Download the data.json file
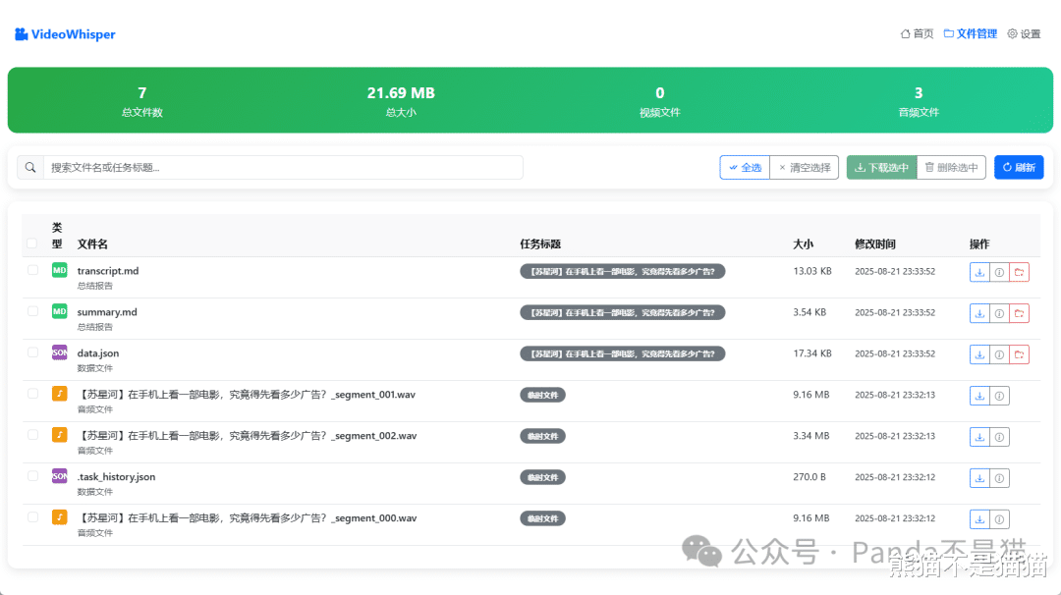 [x=979, y=355]
